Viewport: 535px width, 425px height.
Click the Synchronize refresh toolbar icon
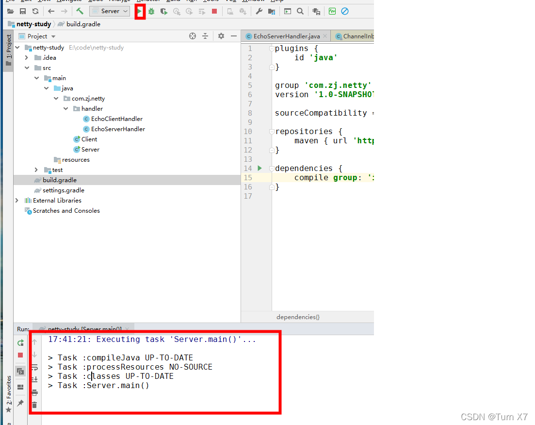(35, 11)
